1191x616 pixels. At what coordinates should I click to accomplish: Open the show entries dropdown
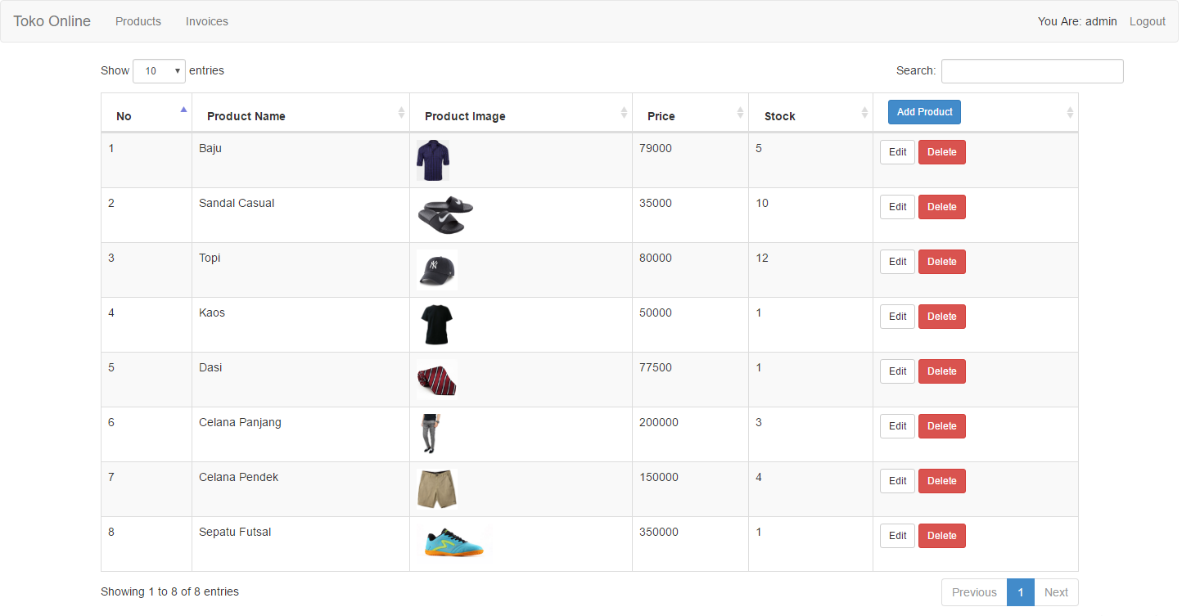click(x=160, y=71)
